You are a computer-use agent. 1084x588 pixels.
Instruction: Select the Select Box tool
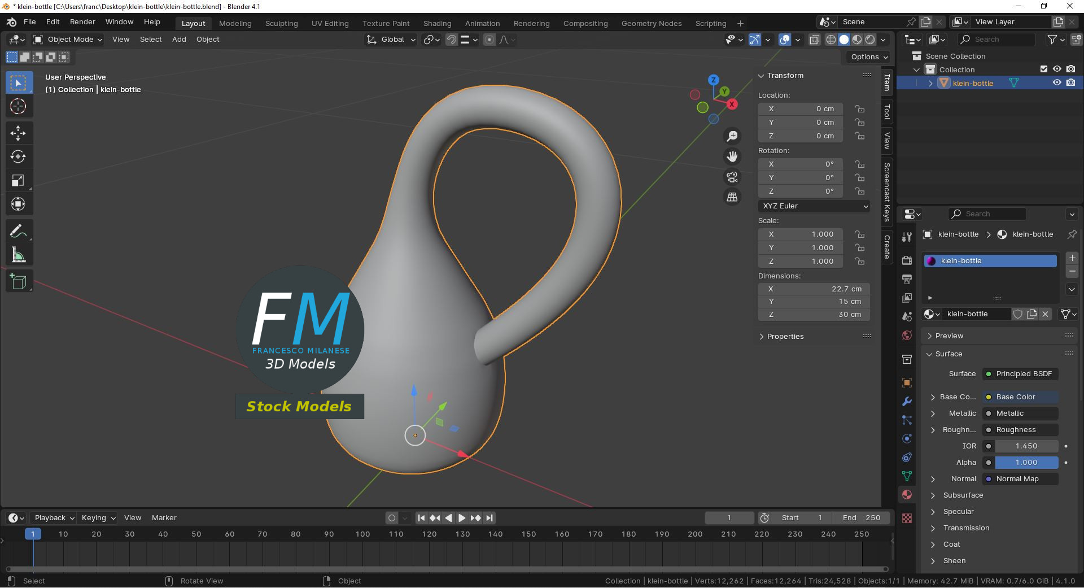point(18,83)
